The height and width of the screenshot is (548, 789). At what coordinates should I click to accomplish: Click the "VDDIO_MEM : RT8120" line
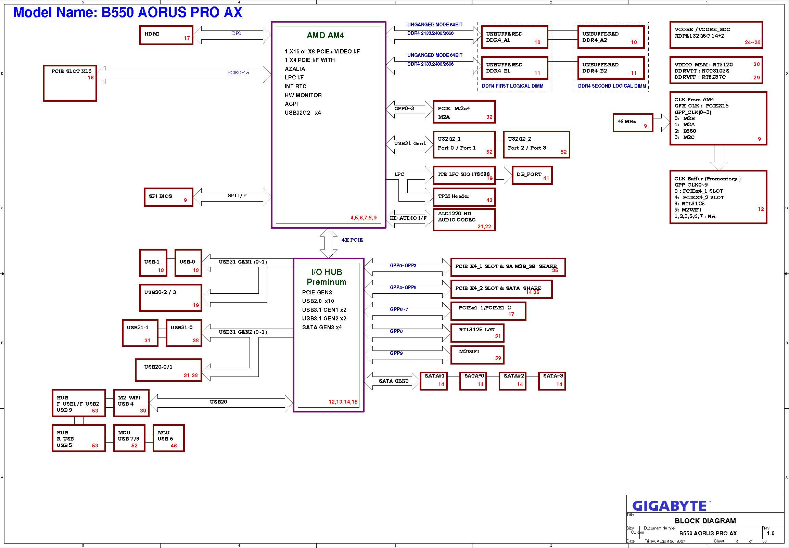point(703,65)
